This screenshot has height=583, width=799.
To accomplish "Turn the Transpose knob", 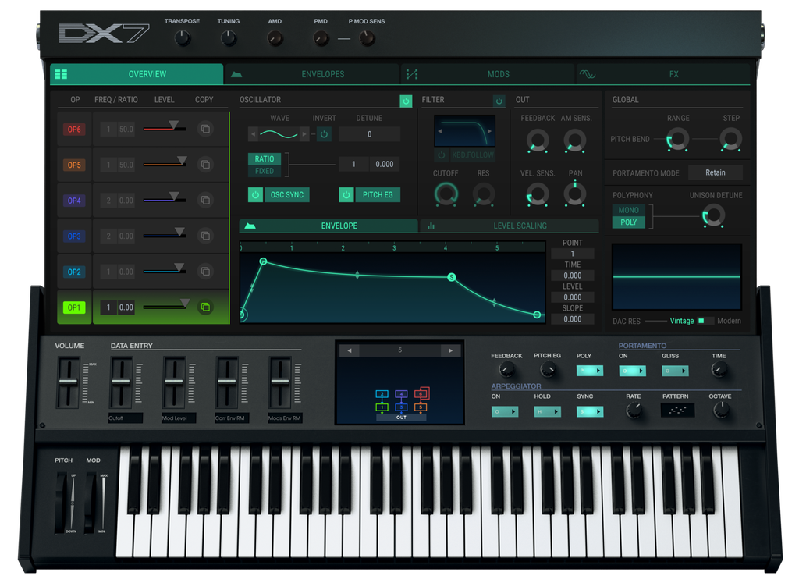I will pyautogui.click(x=183, y=38).
